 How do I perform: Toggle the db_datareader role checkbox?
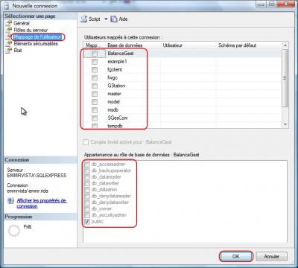(87, 177)
